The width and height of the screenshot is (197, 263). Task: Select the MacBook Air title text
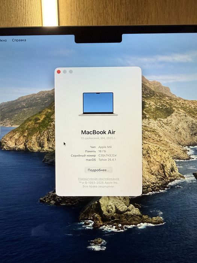tap(98, 132)
